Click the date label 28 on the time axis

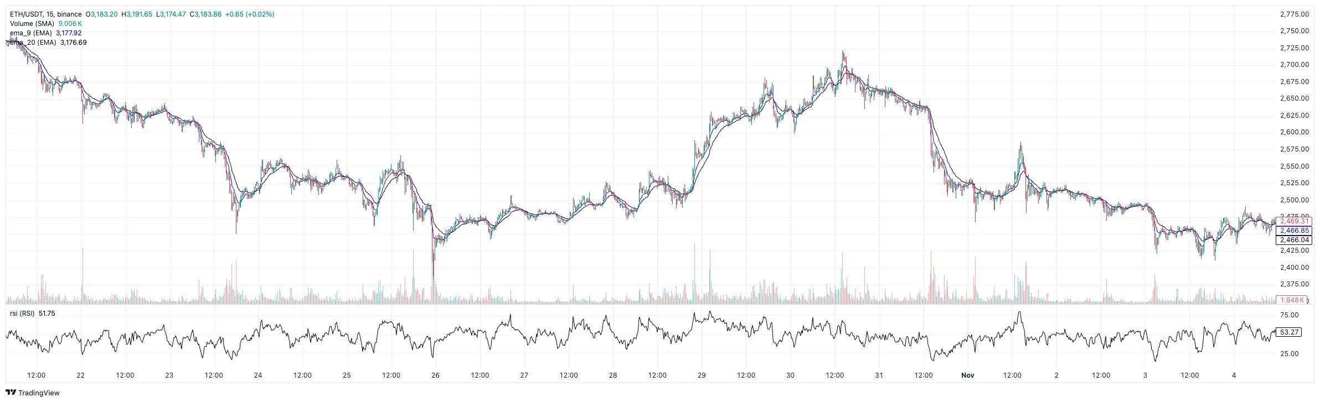click(x=613, y=375)
